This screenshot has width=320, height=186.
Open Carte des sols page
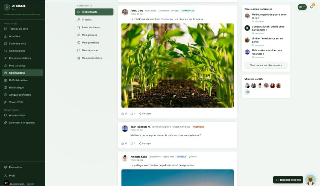click(22, 43)
